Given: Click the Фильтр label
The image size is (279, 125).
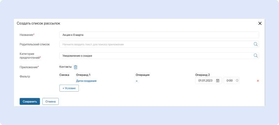Looking at the screenshot, I should pos(25,76).
